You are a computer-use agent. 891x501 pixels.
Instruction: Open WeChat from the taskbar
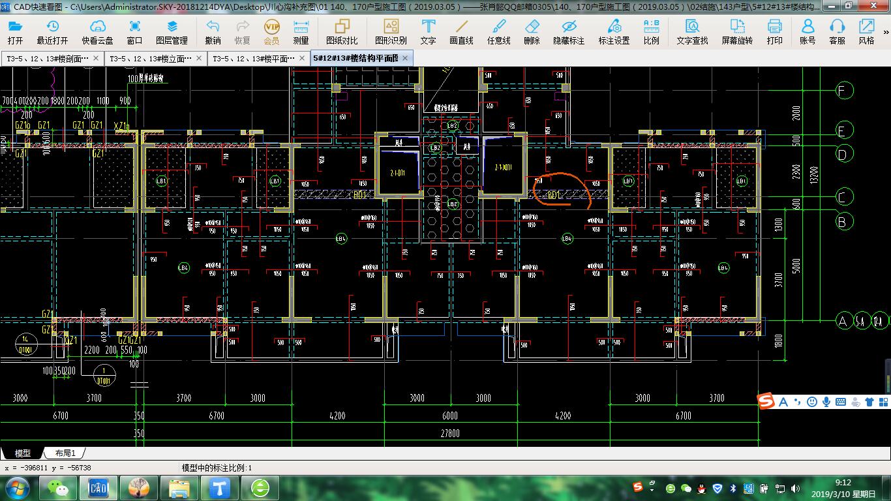[x=58, y=488]
